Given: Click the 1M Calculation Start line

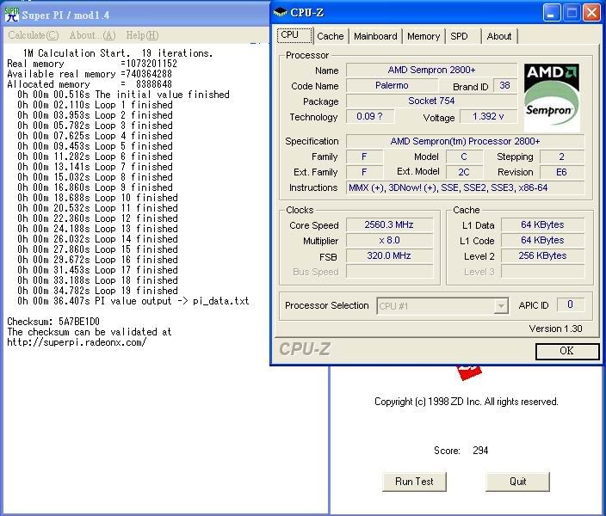Looking at the screenshot, I should [x=118, y=53].
